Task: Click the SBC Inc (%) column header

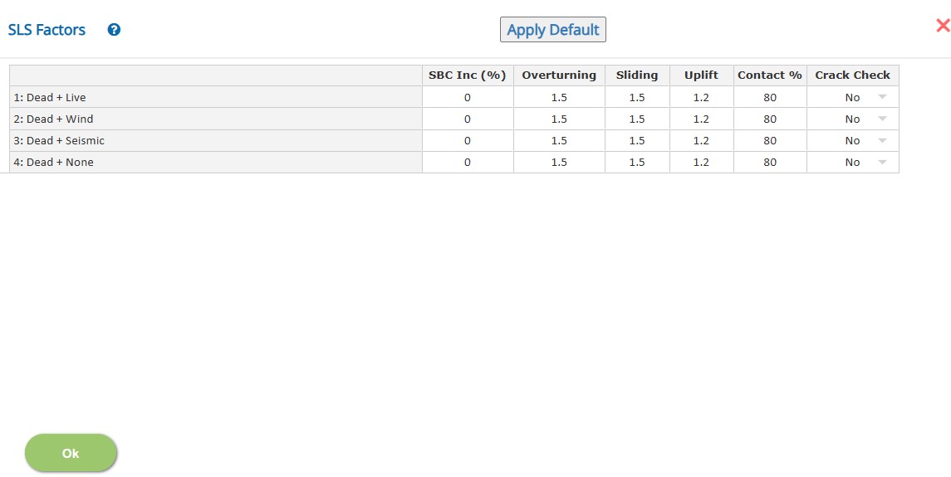Action: (x=468, y=75)
